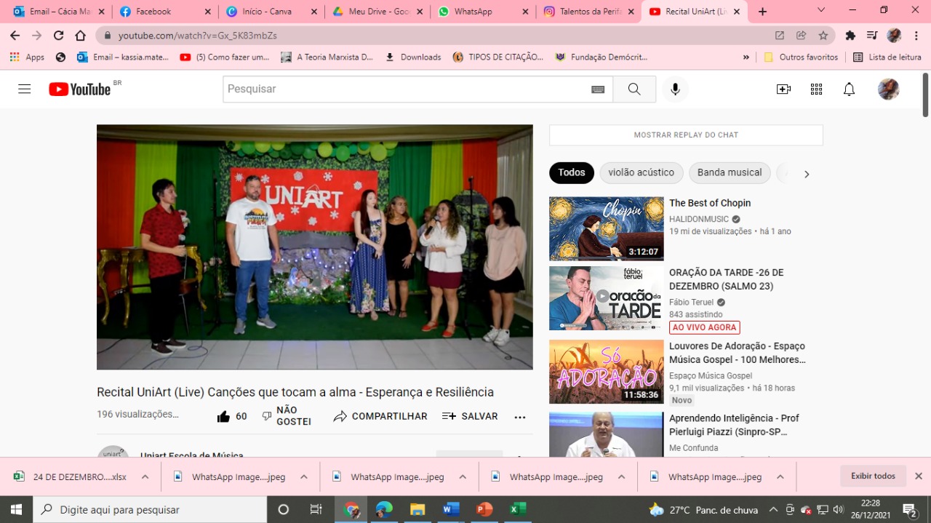
Task: Like the video with thumbs up
Action: (224, 416)
